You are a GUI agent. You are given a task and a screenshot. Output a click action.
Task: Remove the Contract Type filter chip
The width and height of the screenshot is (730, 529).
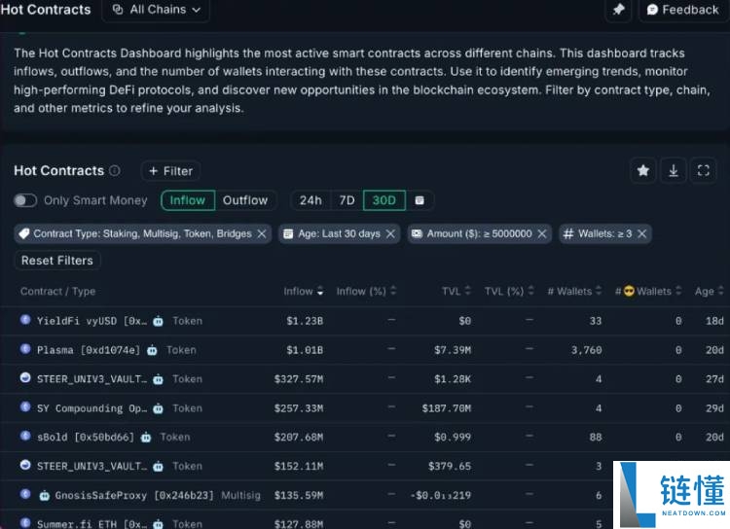pos(262,234)
